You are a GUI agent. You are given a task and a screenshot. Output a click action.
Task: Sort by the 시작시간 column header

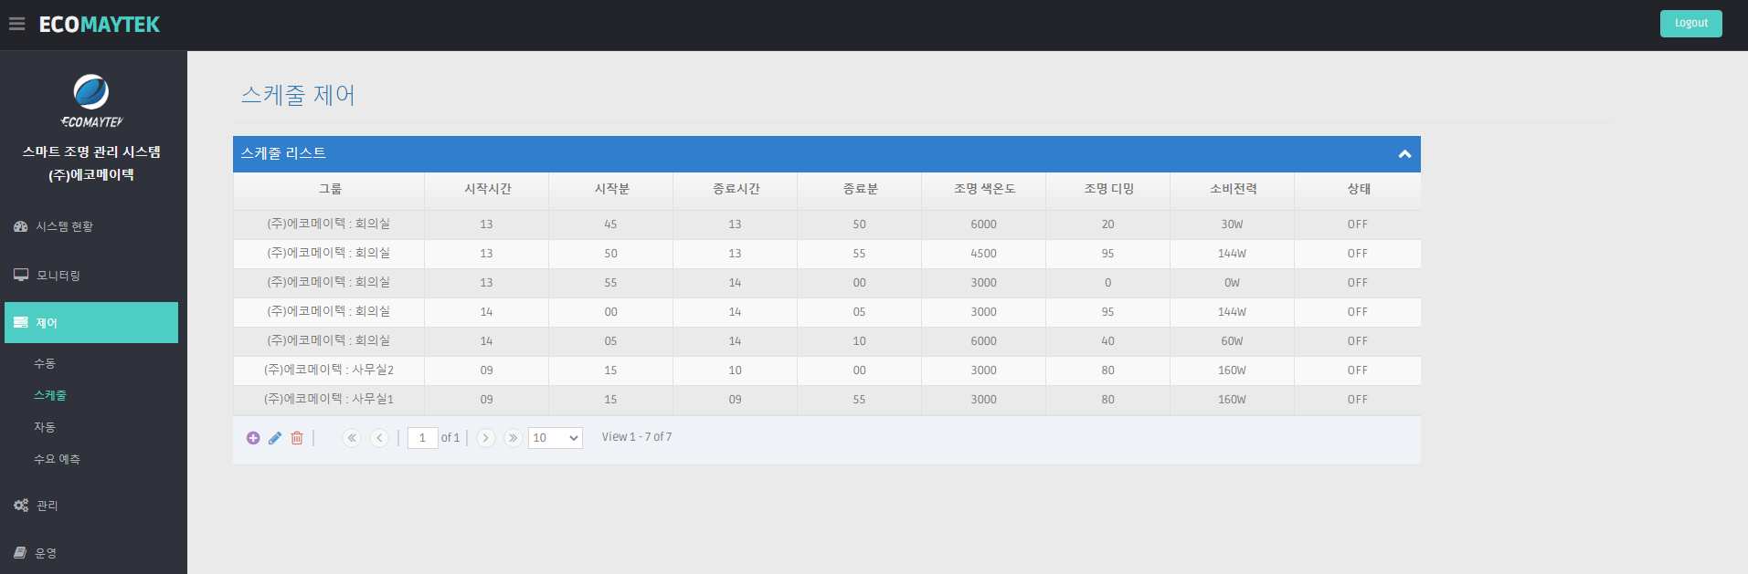point(487,189)
